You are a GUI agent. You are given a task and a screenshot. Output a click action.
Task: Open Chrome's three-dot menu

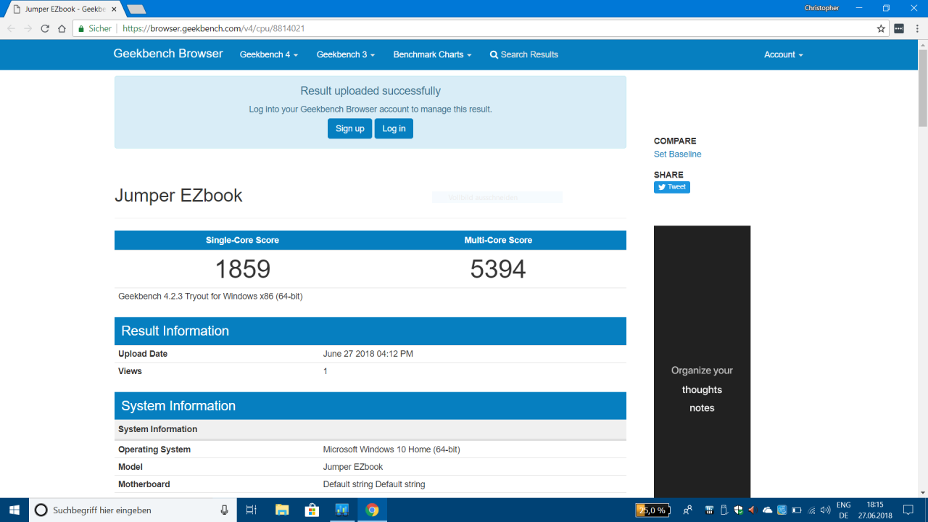tap(916, 28)
